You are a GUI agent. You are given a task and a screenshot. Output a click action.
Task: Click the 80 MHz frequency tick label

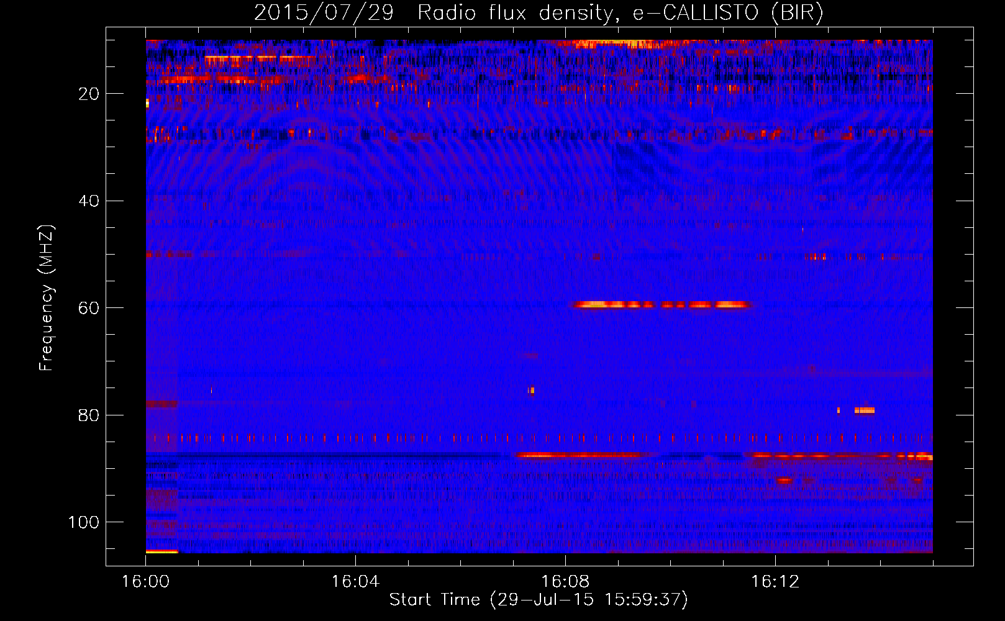[88, 415]
